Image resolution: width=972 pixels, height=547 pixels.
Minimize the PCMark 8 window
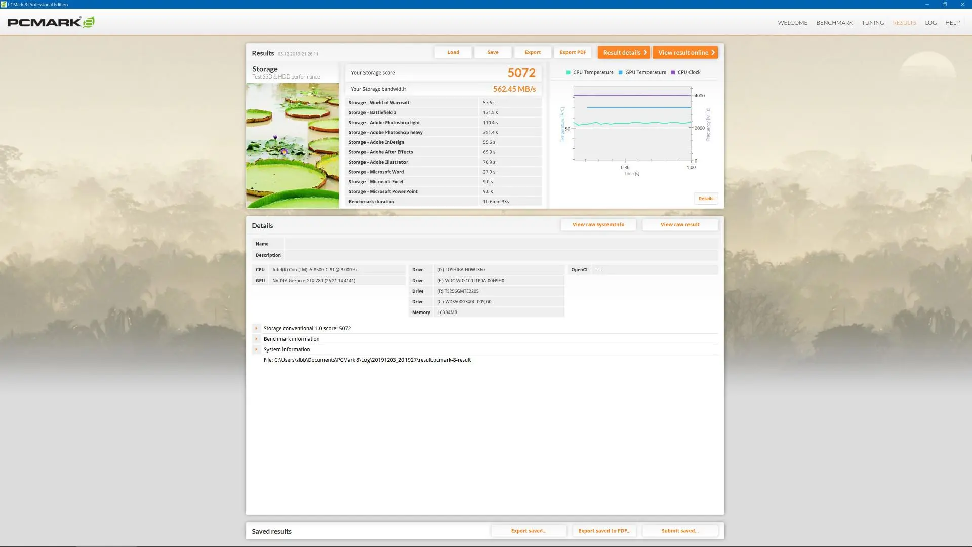[927, 4]
